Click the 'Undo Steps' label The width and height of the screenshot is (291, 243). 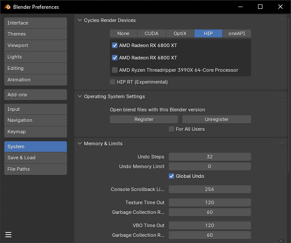click(x=151, y=157)
